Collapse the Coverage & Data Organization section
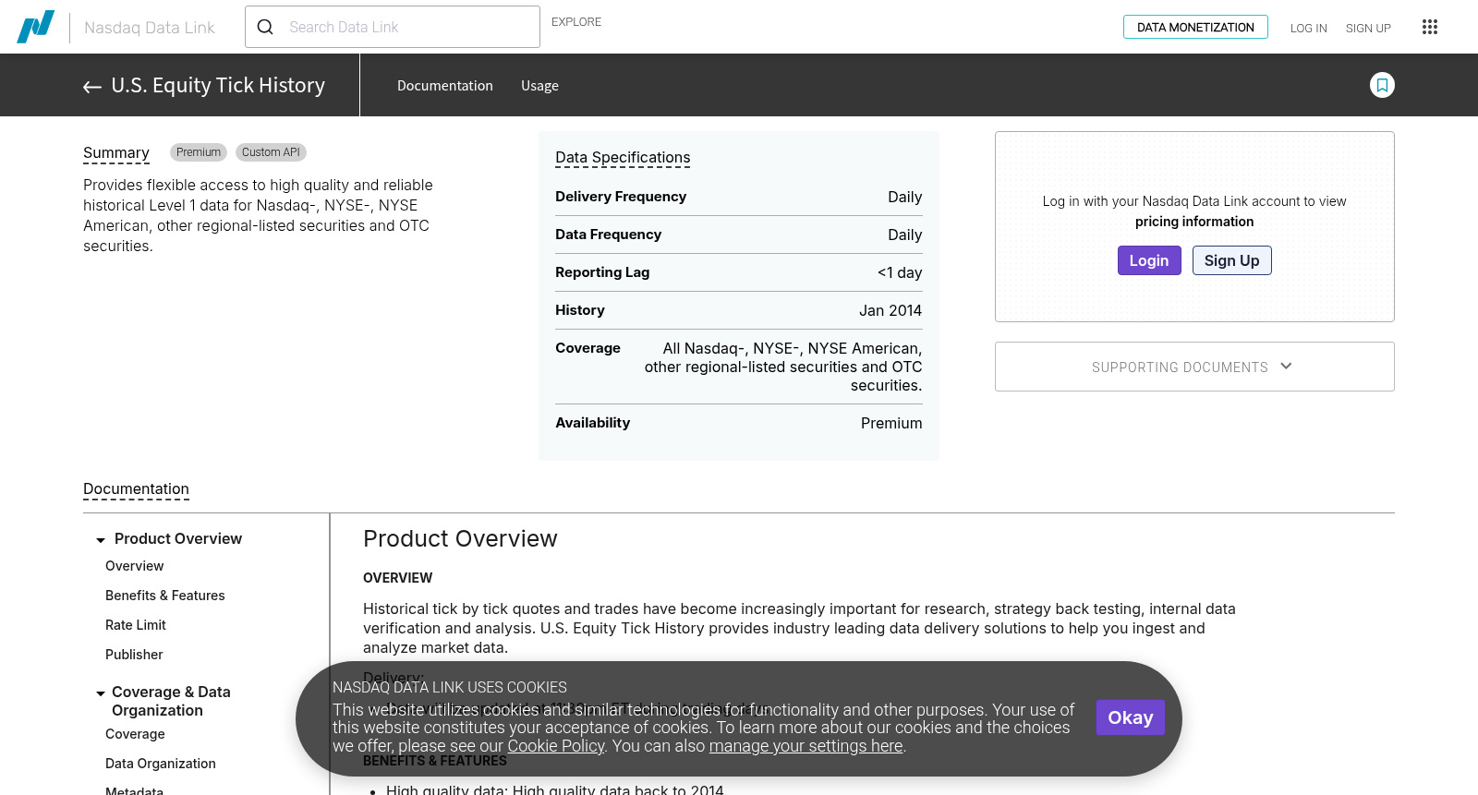The image size is (1478, 795). 101,693
